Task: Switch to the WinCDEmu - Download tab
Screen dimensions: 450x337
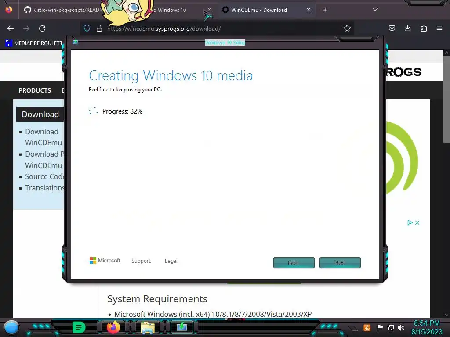Action: tap(267, 10)
